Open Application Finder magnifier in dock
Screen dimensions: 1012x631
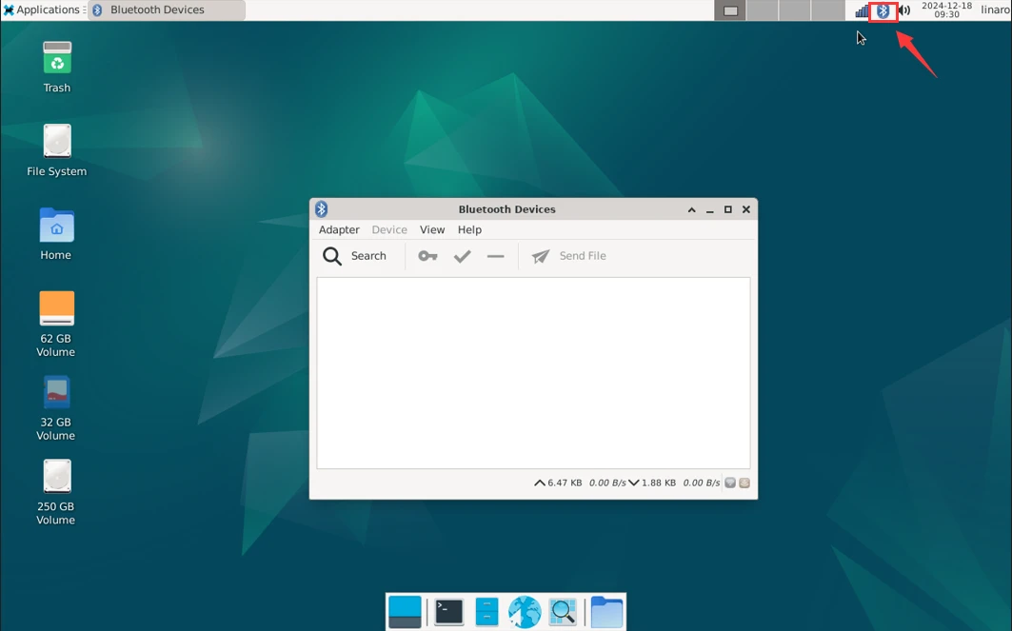tap(562, 612)
